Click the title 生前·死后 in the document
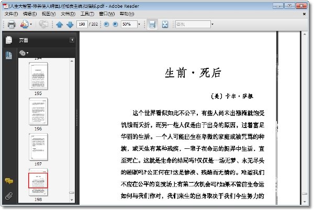This screenshot has width=314, height=211. (x=193, y=73)
